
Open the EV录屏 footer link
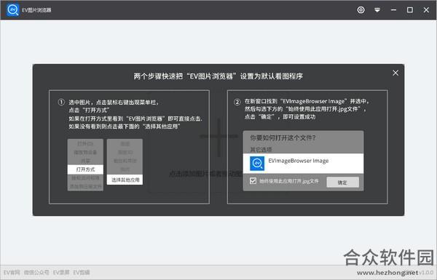click(x=61, y=273)
